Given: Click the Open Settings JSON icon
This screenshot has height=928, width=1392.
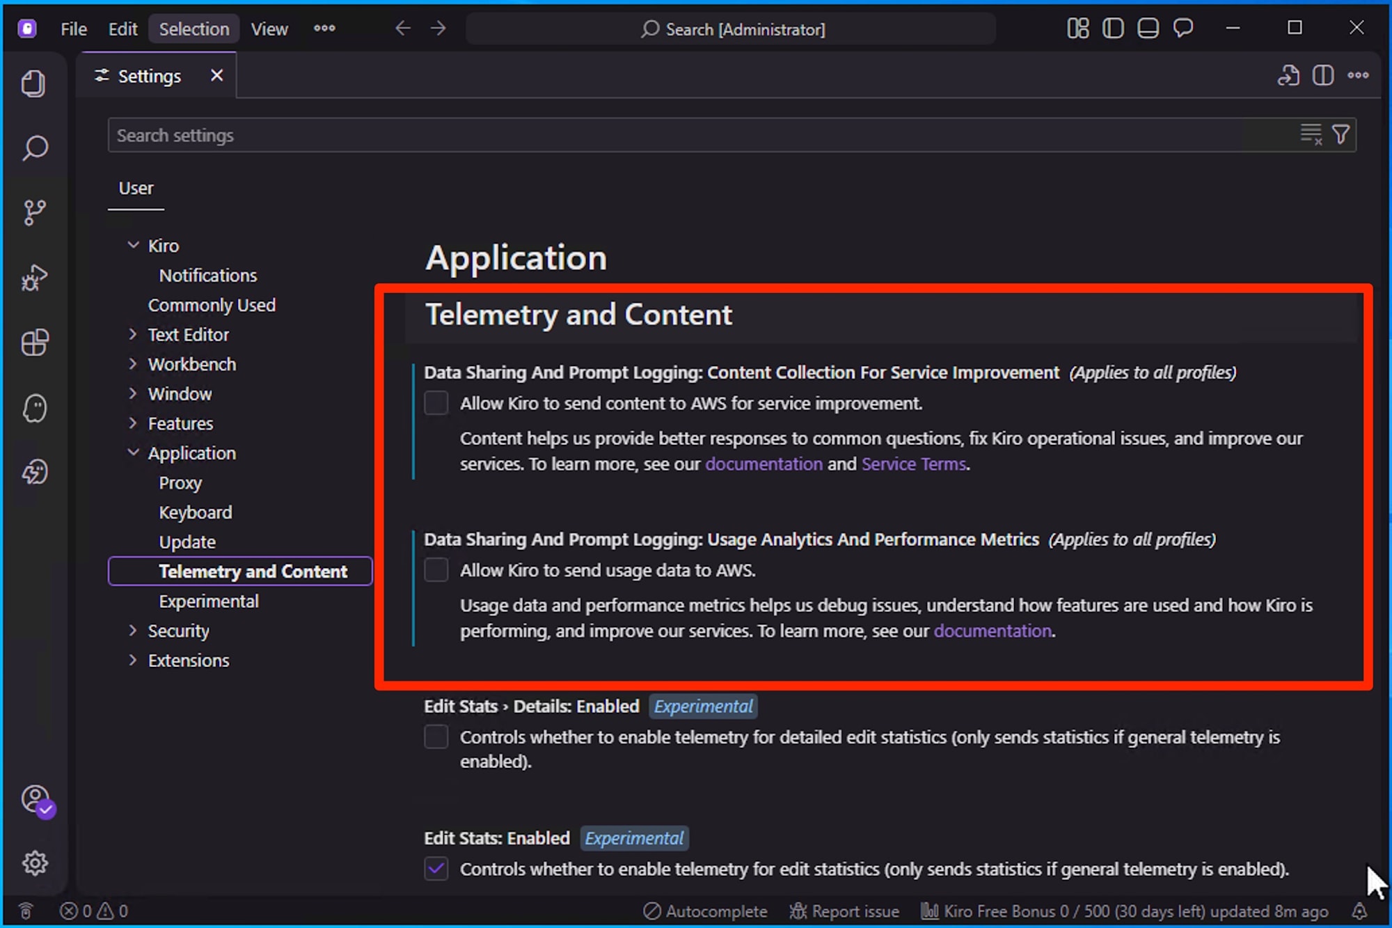Looking at the screenshot, I should [x=1288, y=75].
